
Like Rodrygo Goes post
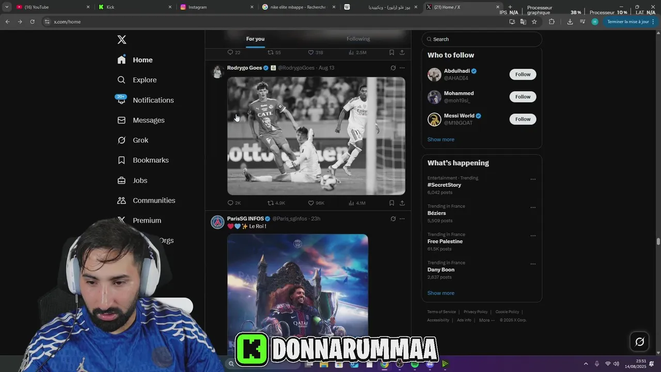316,203
